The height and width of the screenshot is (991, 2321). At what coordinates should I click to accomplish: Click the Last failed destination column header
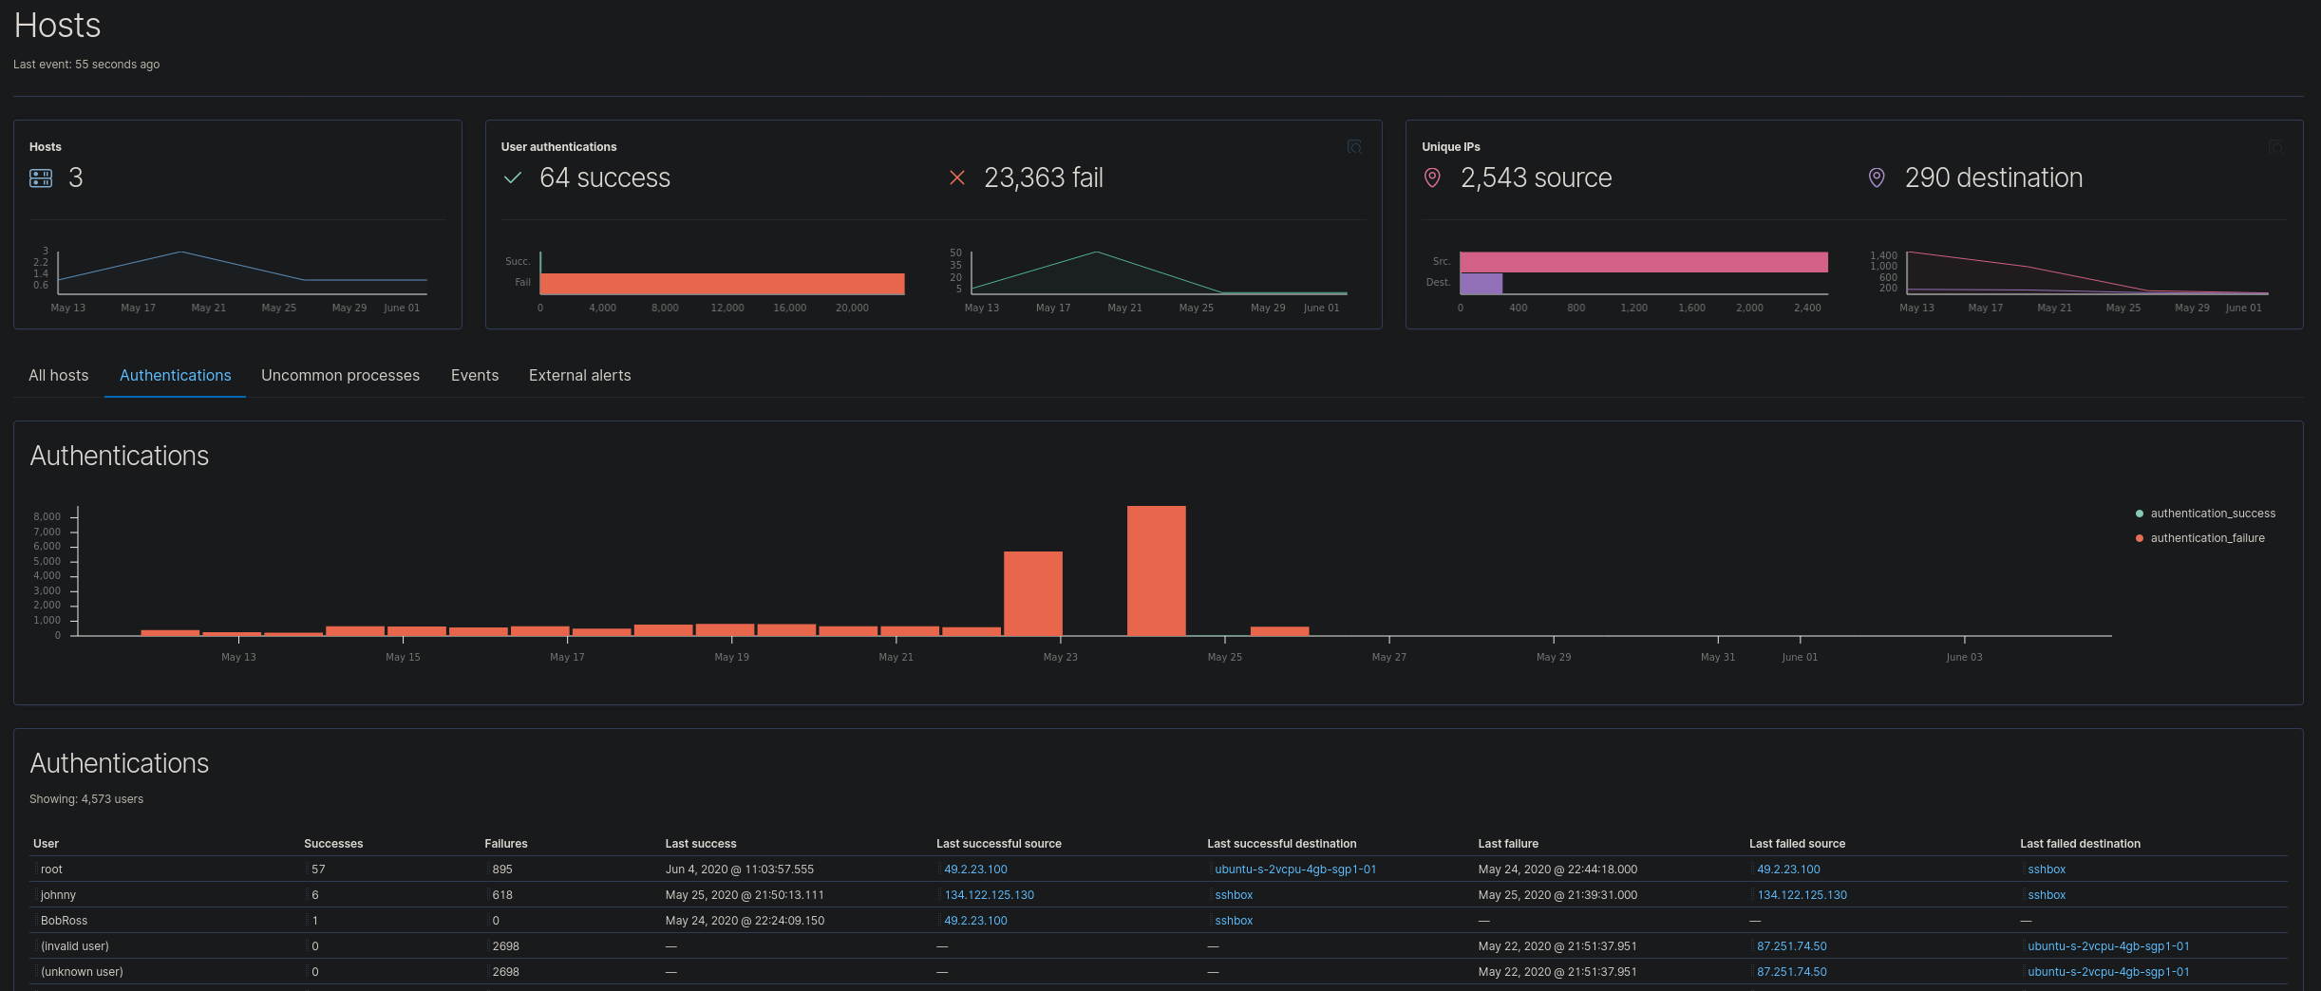[x=2080, y=844]
